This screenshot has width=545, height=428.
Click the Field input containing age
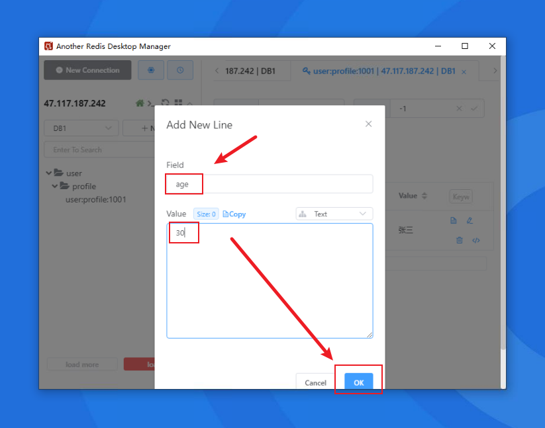tap(270, 184)
